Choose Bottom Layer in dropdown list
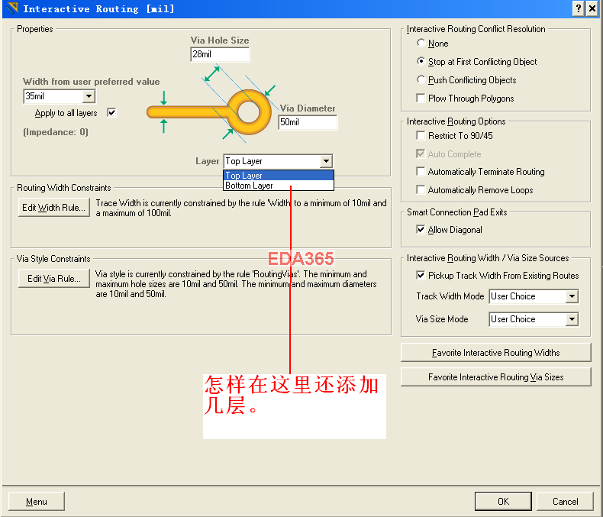 pos(279,186)
